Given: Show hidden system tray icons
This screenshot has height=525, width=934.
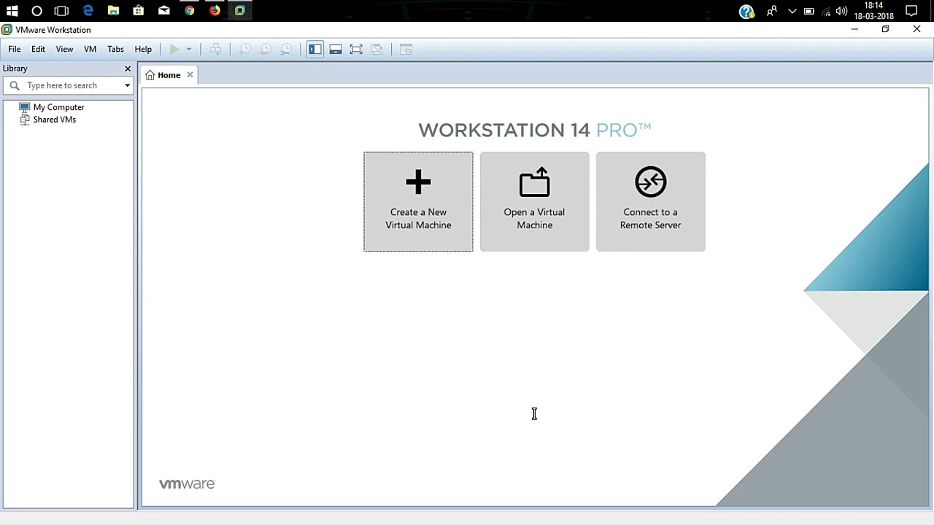Looking at the screenshot, I should click(792, 11).
